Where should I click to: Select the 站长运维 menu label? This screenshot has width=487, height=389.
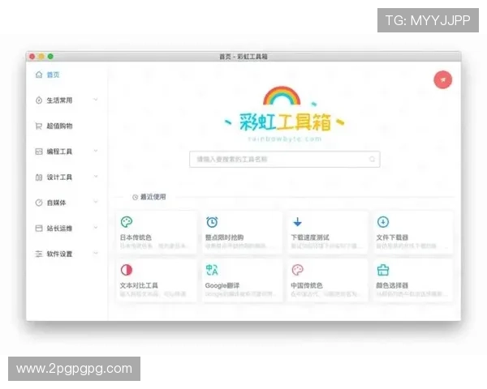tap(59, 229)
